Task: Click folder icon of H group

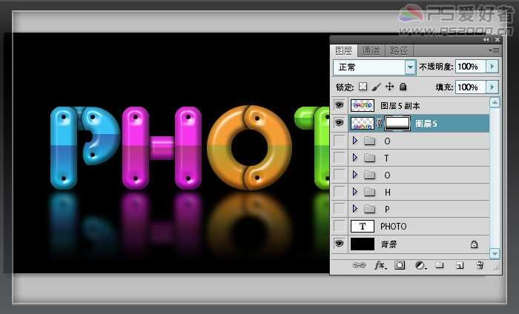Action: [x=370, y=193]
